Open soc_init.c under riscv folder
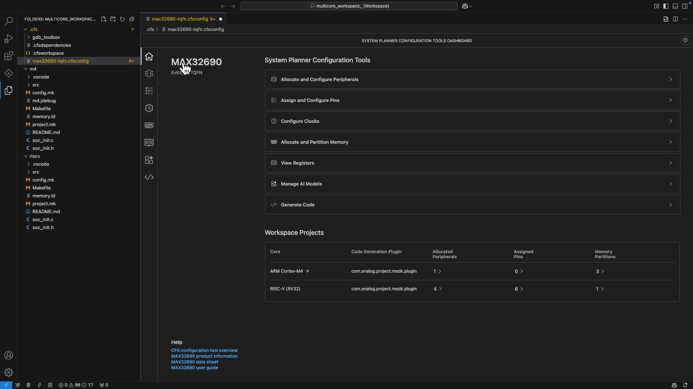Viewport: 693px width, 389px height. [43, 220]
